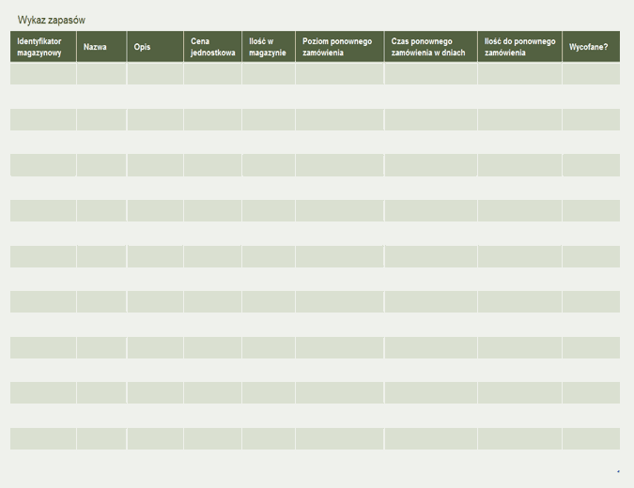Screen dimensions: 634x488
Task: Select the 'Poziom ponownego zamówienia' header
Action: tap(339, 47)
